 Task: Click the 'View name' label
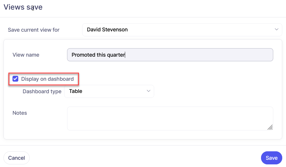click(26, 55)
